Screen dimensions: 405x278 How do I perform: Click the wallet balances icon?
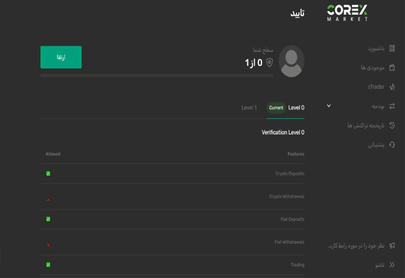coord(392,67)
